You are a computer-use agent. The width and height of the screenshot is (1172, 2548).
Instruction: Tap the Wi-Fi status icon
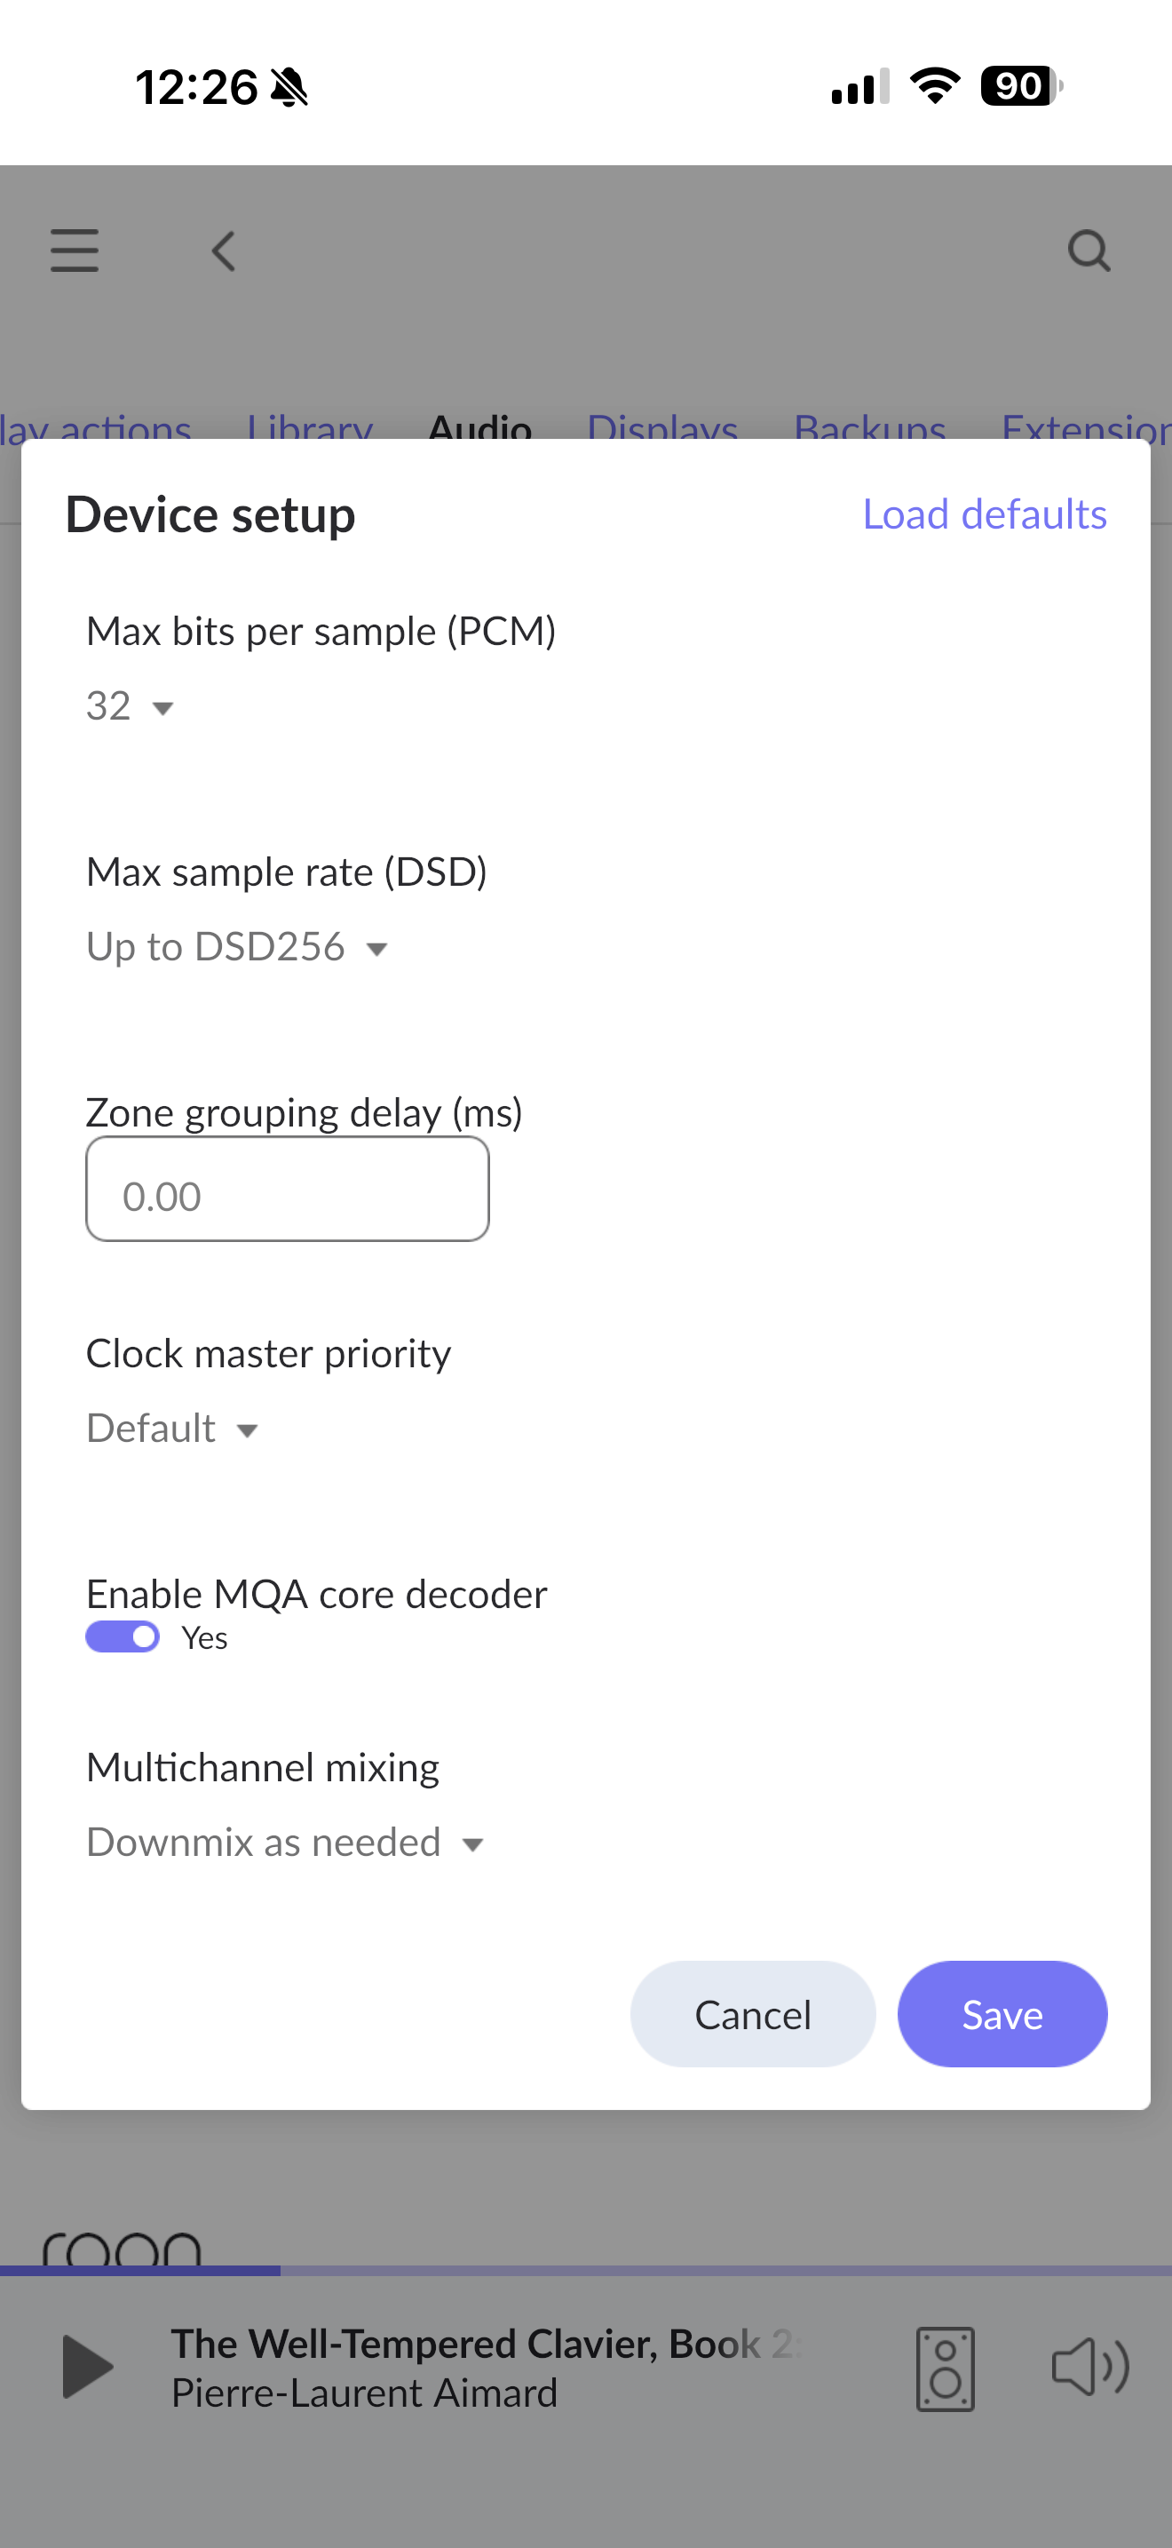[935, 86]
